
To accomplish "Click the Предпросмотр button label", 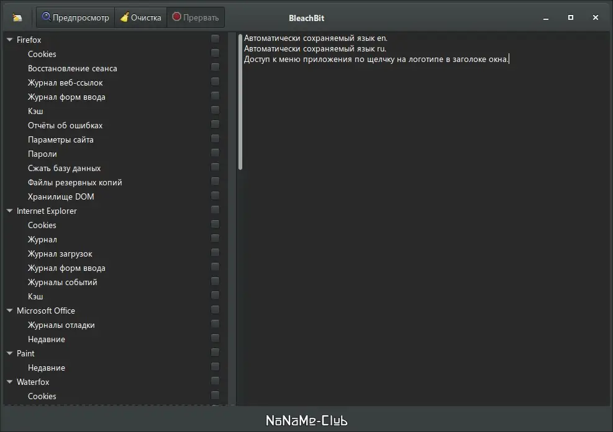I will point(81,17).
